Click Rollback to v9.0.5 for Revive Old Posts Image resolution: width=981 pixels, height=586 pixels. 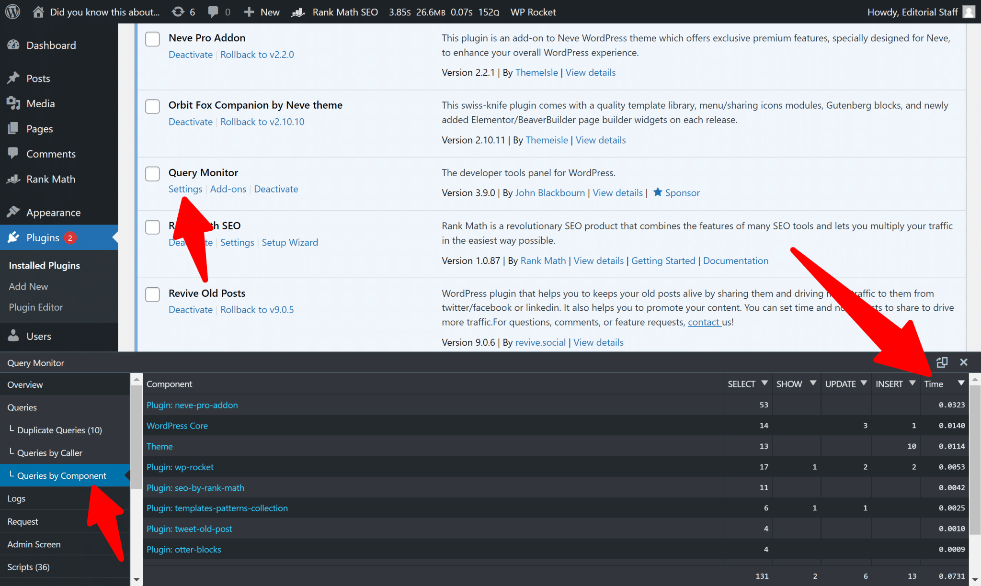coord(257,309)
